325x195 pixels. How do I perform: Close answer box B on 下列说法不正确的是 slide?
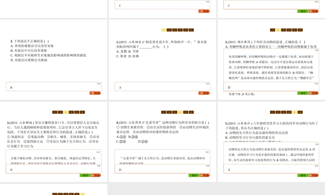click(x=98, y=84)
